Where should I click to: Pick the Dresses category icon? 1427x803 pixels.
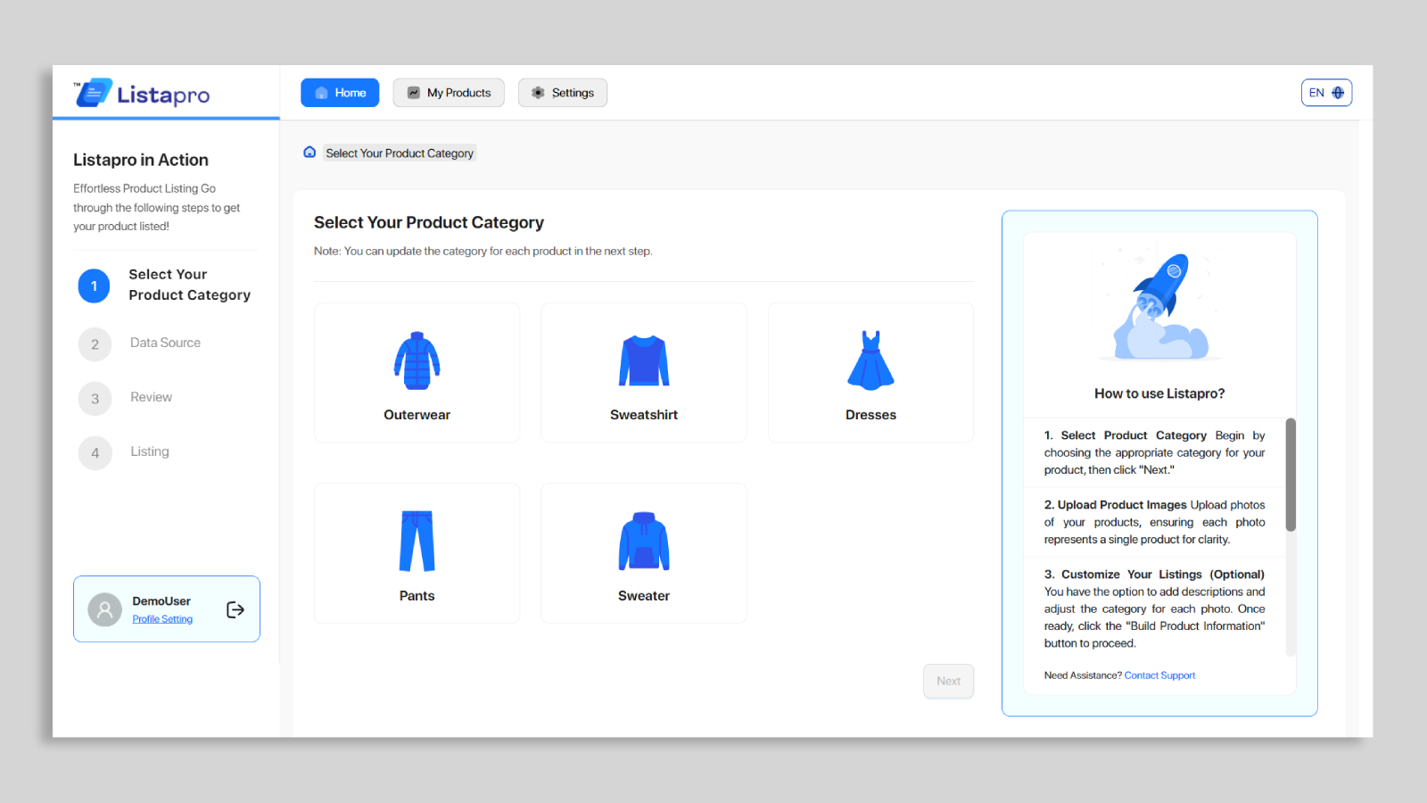[x=870, y=360]
